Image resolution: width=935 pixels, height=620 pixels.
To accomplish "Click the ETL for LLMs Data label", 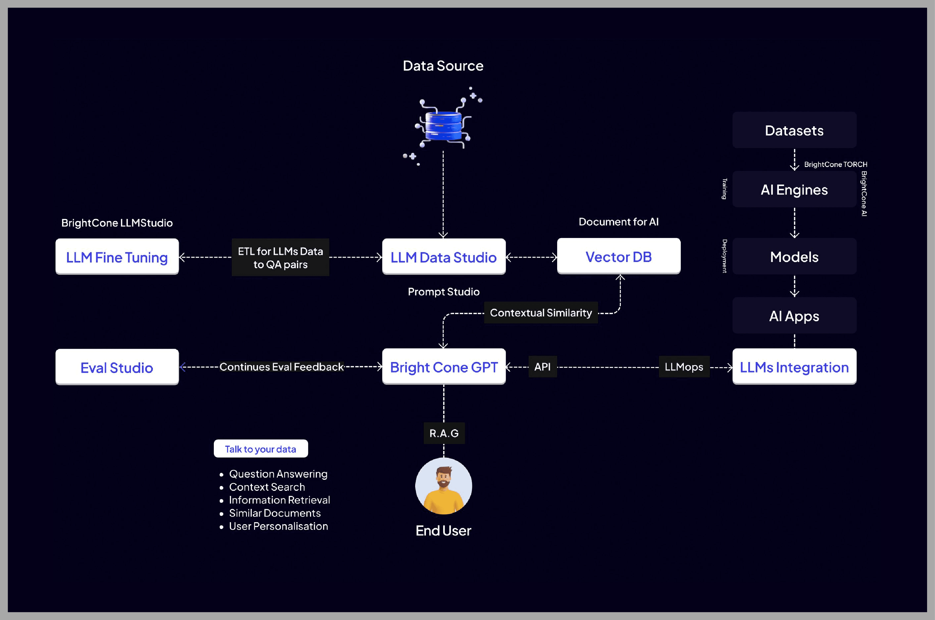I will click(281, 257).
